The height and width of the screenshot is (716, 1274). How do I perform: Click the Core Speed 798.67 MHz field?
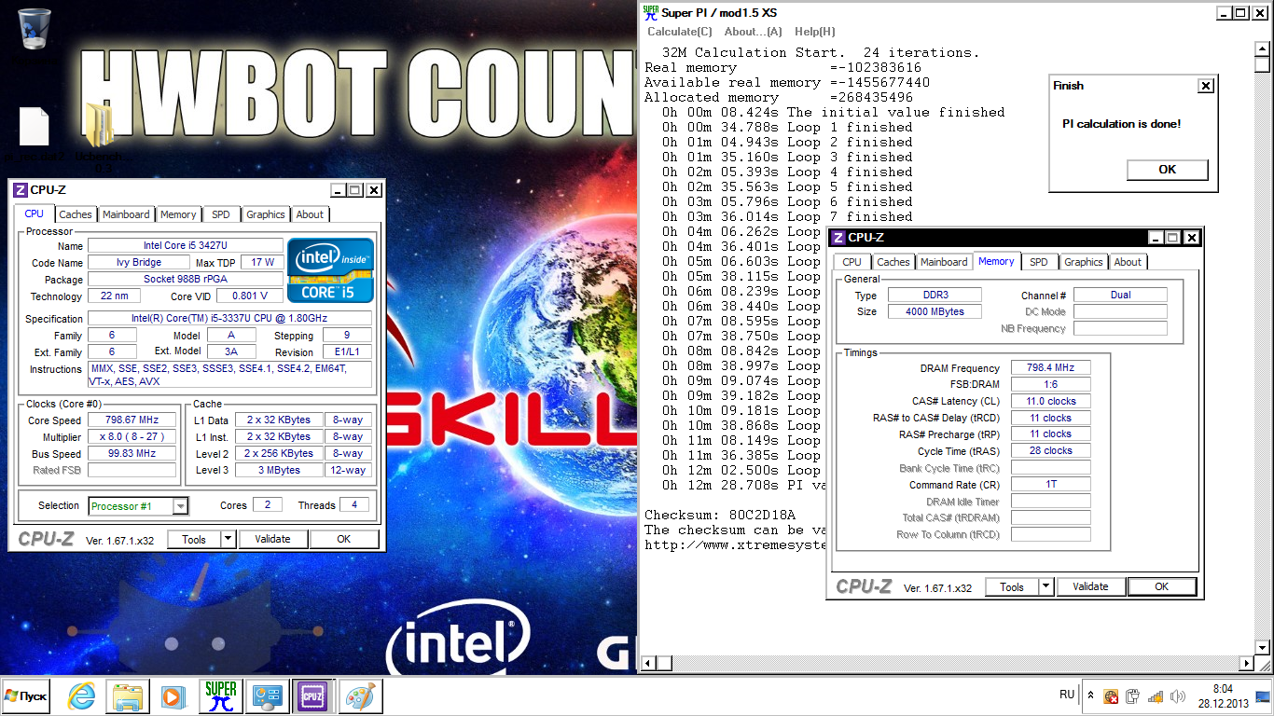click(132, 420)
